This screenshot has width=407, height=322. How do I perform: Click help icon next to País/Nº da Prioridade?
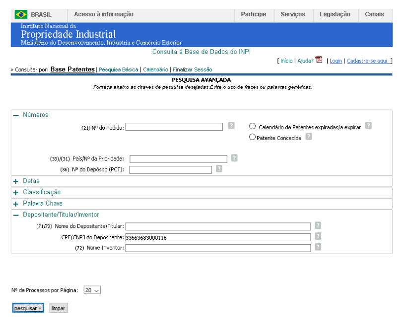point(234,158)
